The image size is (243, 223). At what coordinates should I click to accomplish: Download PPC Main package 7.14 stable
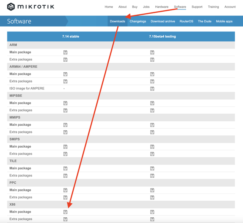[x=65, y=190]
